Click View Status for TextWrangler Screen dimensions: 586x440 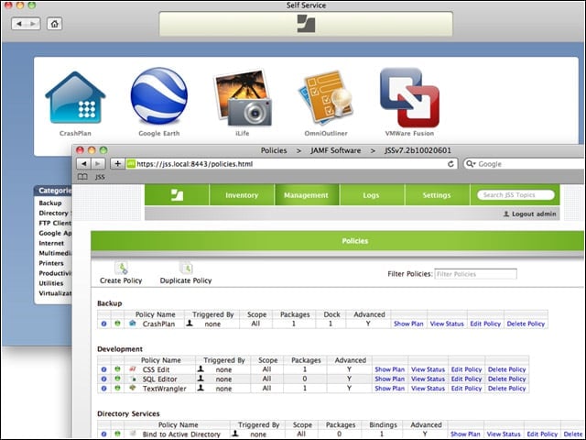[x=429, y=389]
